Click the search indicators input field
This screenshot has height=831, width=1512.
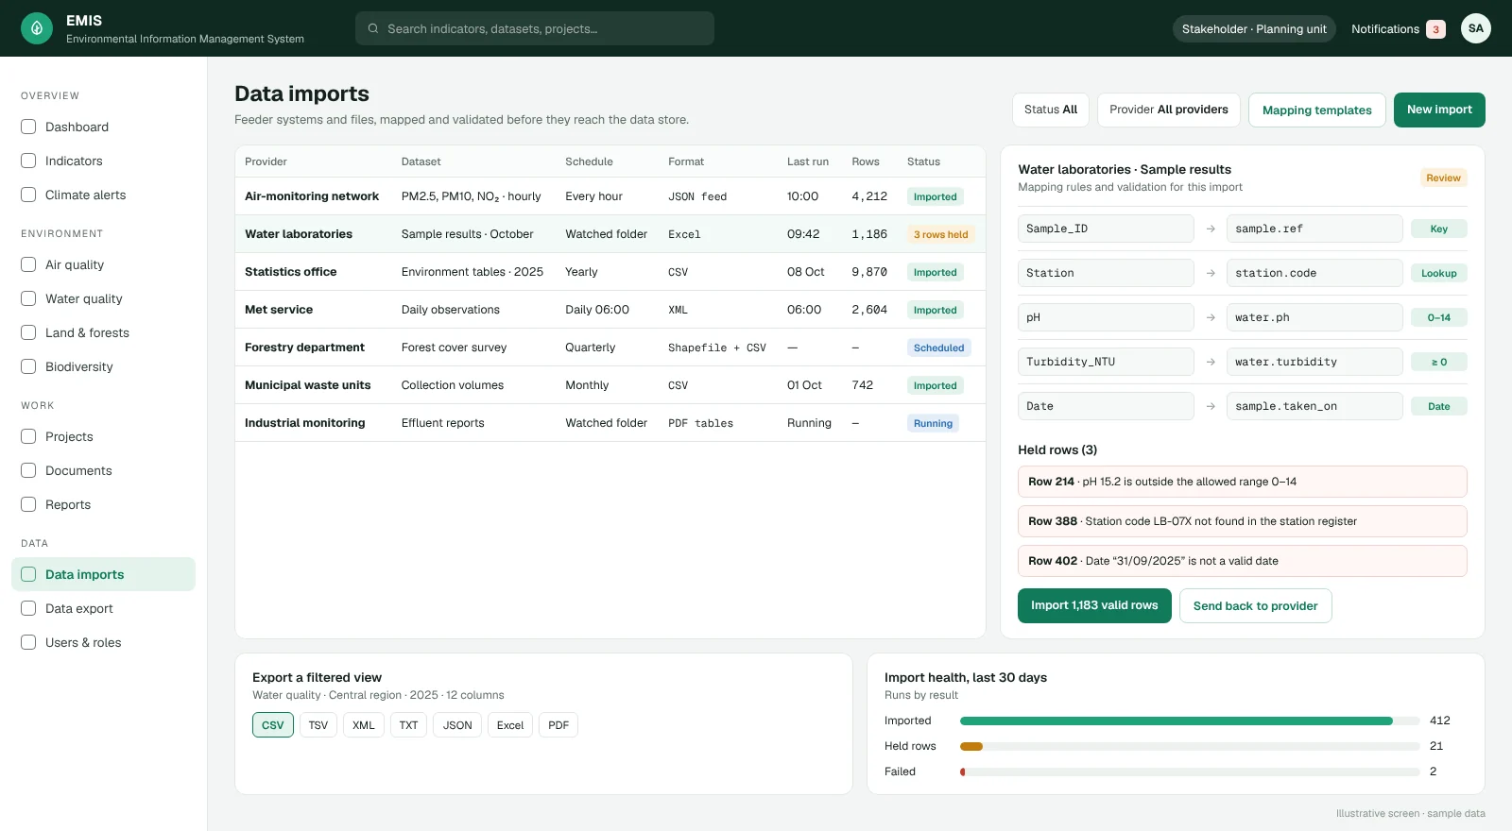pos(535,28)
